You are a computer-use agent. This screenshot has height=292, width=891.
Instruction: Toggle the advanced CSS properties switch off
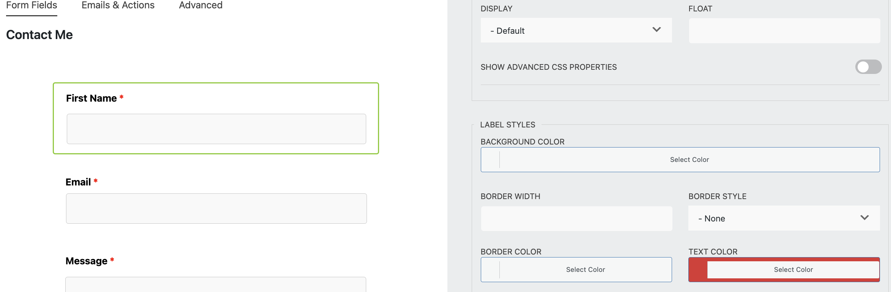click(868, 67)
